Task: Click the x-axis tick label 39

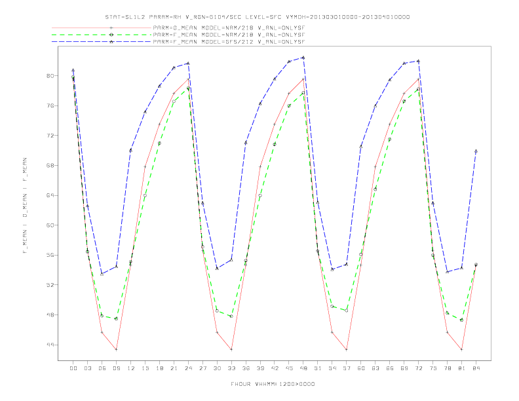Action: tap(260, 368)
